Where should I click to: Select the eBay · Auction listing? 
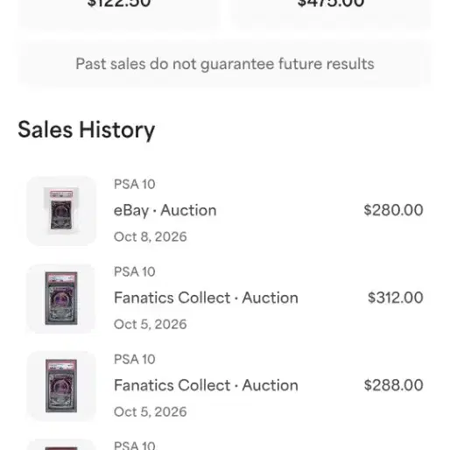click(165, 210)
